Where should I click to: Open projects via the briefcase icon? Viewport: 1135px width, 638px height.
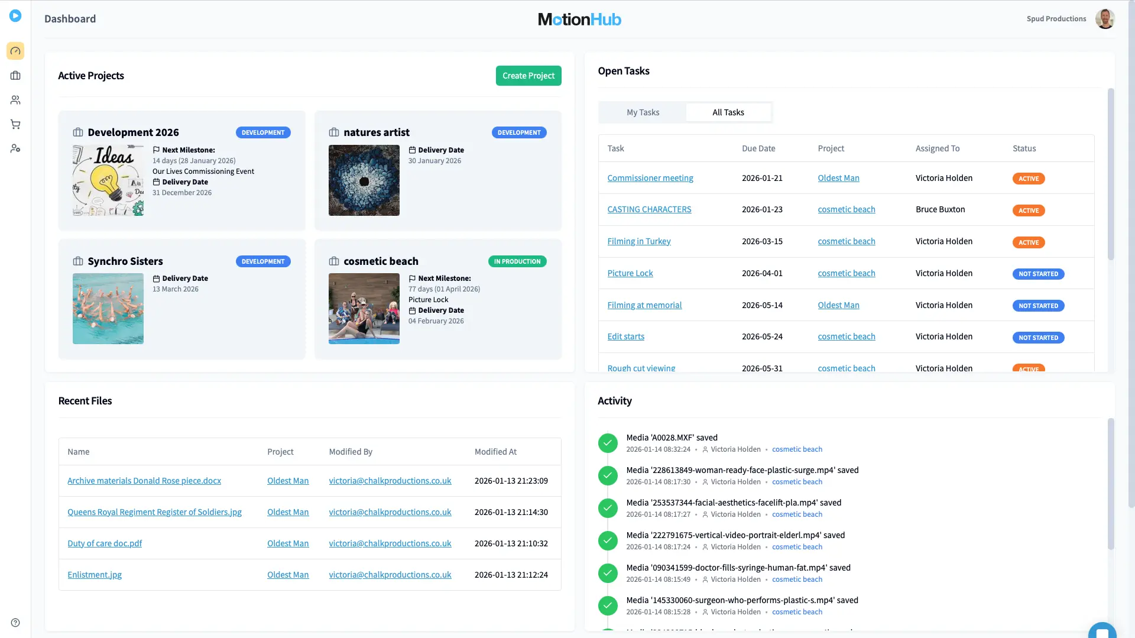click(15, 75)
